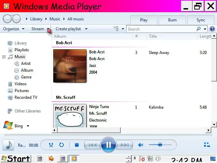Select Artist under Music
The width and height of the screenshot is (217, 163).
(26, 64)
